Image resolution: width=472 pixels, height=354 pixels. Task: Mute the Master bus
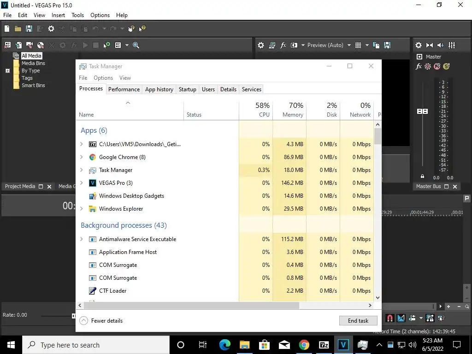coord(437,66)
